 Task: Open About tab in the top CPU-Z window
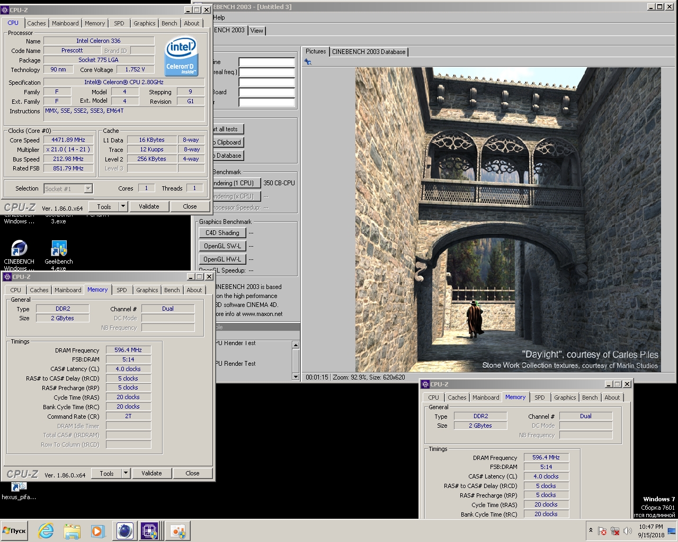[x=192, y=23]
